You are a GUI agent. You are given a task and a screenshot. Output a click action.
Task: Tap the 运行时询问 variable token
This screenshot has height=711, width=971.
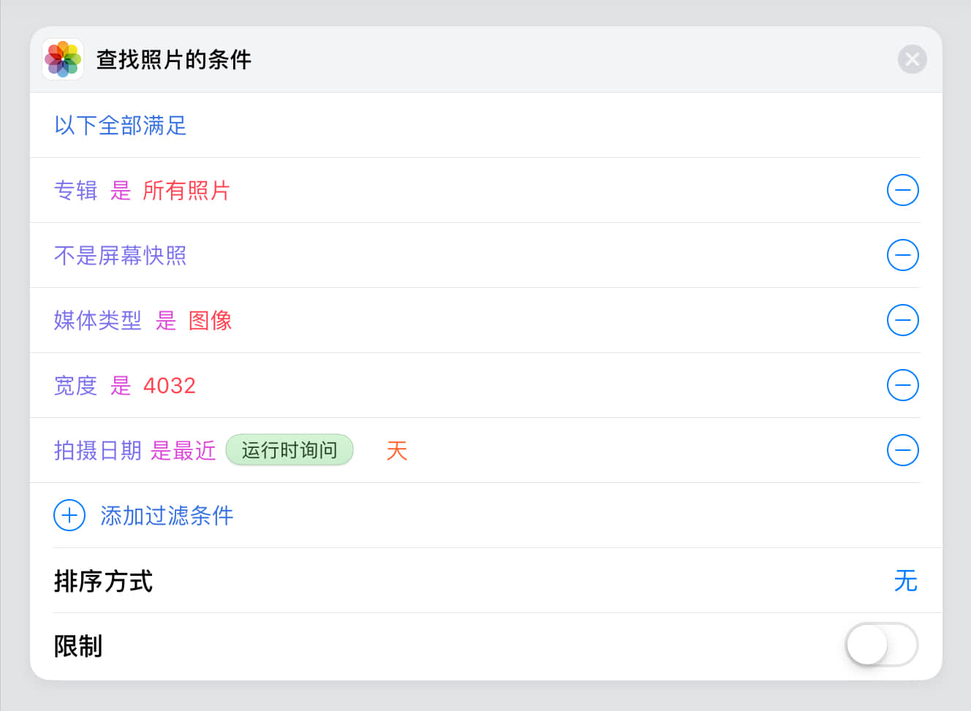click(x=290, y=450)
